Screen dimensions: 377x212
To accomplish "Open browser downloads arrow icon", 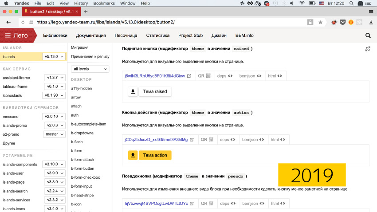I will [371, 22].
